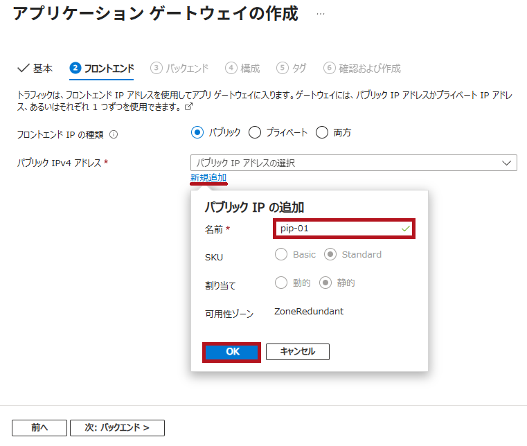
Task: Click the step 6 number circle icon
Action: point(330,68)
